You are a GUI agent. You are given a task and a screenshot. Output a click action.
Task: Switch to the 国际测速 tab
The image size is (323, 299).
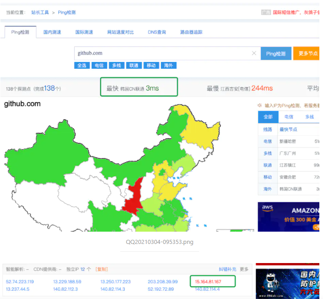[x=84, y=32]
